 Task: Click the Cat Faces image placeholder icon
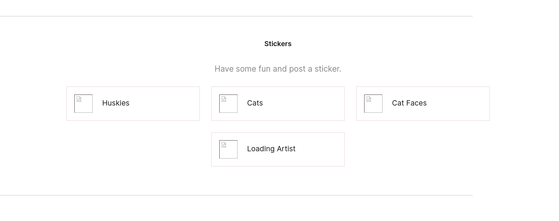373,104
